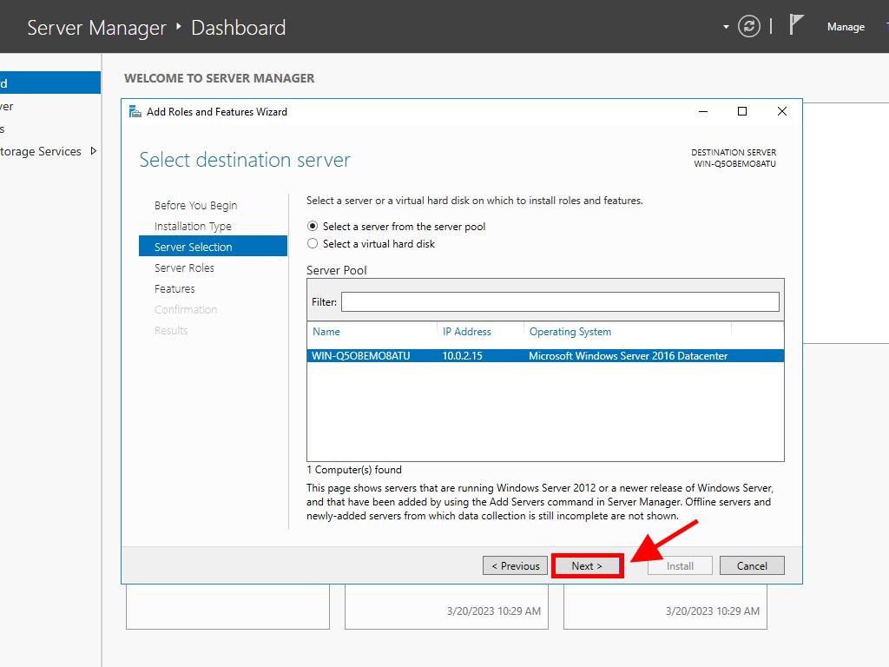Image resolution: width=889 pixels, height=667 pixels.
Task: Go to Installation Type step
Action: 193,227
